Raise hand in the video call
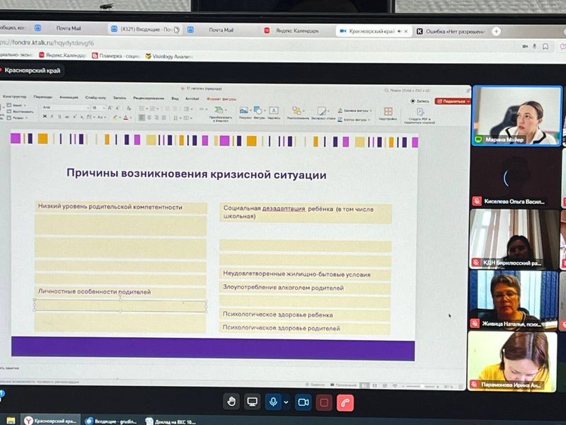Screen dimensions: 566x425 click(231, 402)
